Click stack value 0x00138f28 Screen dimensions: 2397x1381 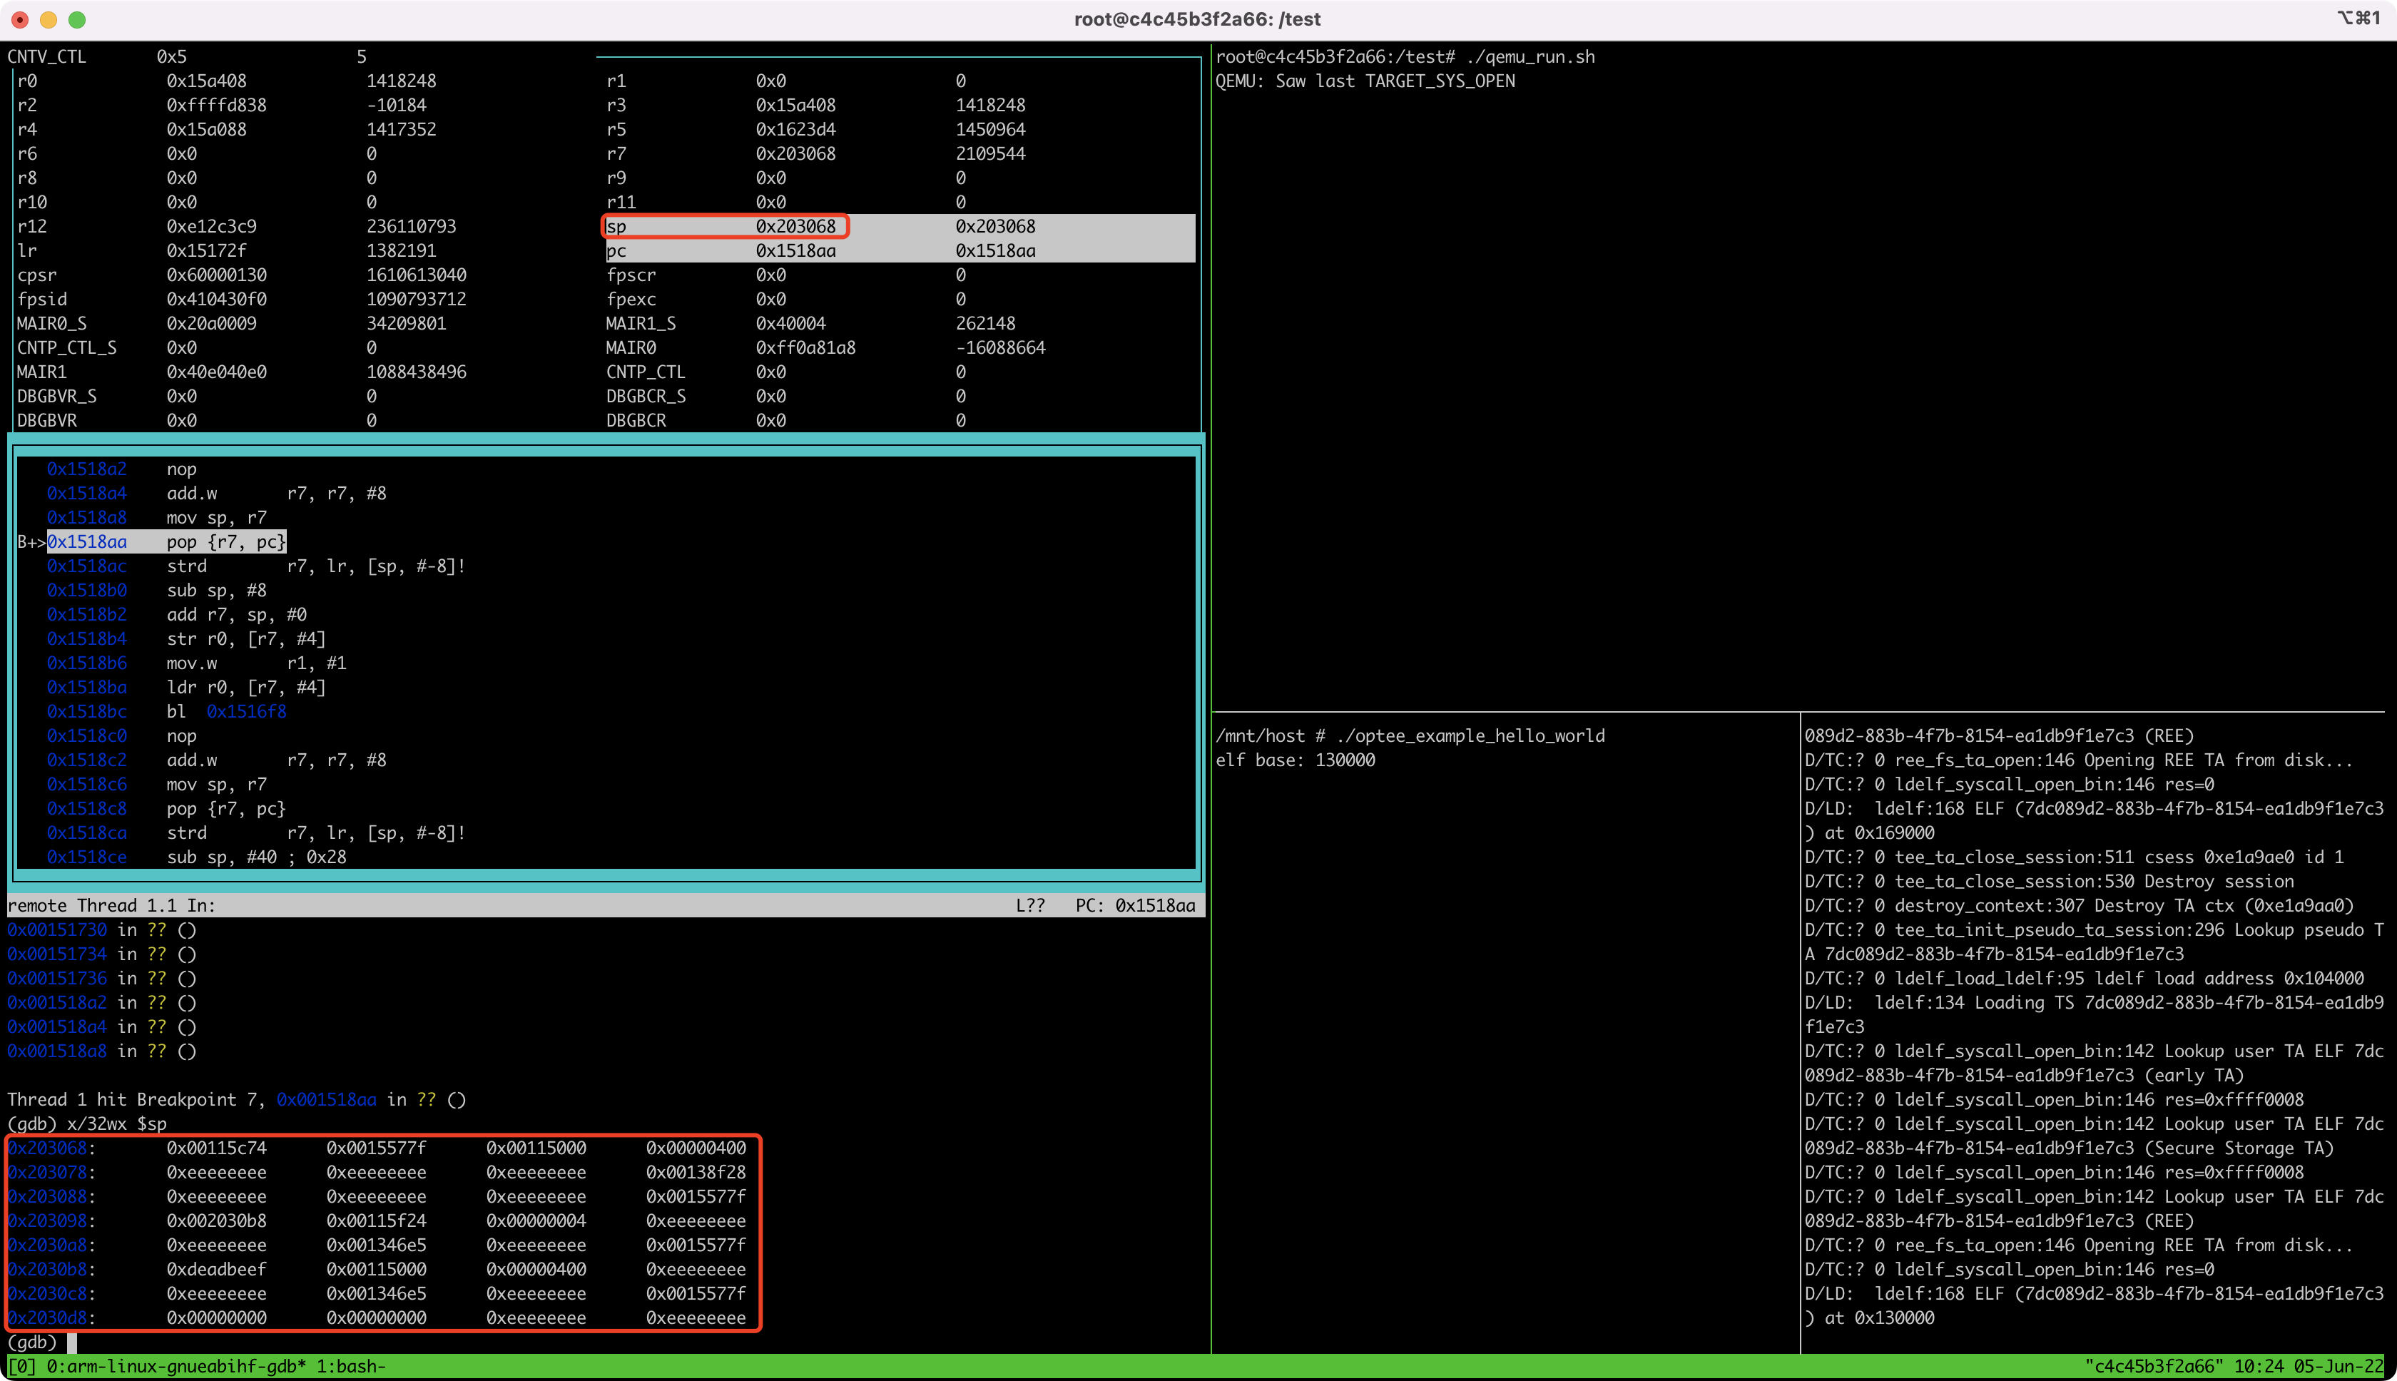(x=696, y=1172)
